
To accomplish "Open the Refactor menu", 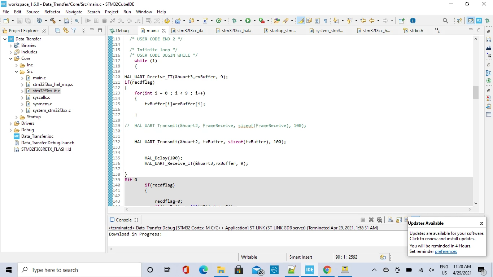I will (x=52, y=12).
